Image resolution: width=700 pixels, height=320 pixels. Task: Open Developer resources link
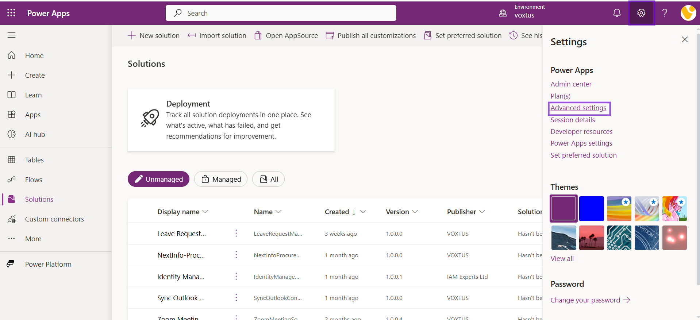(x=581, y=131)
